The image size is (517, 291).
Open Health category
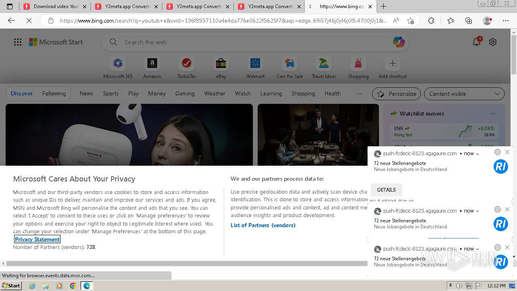coord(333,93)
